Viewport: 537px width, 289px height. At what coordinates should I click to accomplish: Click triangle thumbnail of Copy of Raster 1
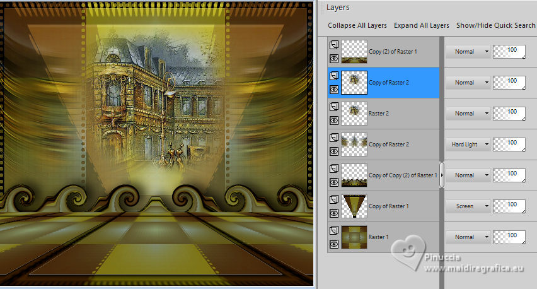point(354,206)
